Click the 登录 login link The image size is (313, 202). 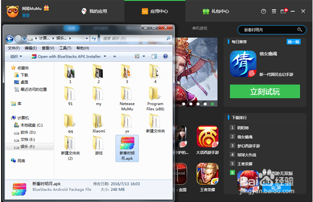[x=26, y=15]
